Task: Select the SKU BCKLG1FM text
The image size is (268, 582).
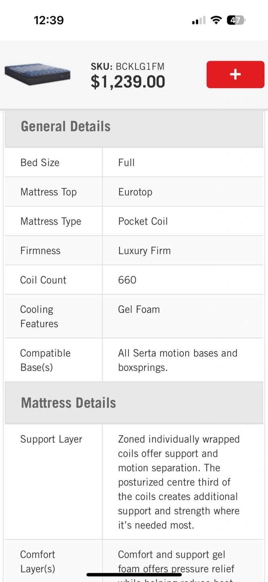Action: [x=128, y=67]
